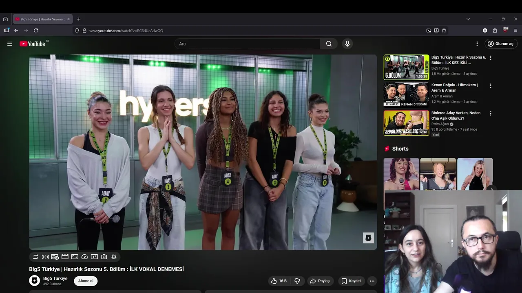Focus the Ara search field
Viewport: 522px width, 293px height.
click(248, 44)
